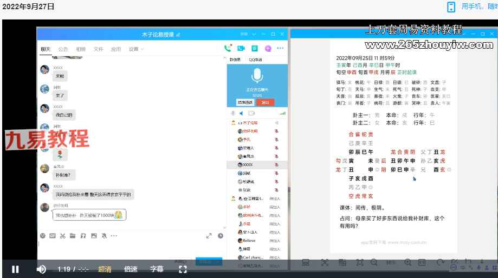Open the more options ellipsis icon
498x278 pixels.
(280, 48)
